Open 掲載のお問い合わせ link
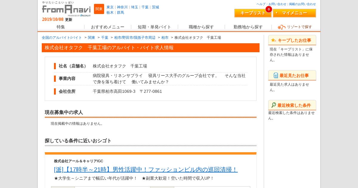 [x=303, y=4]
